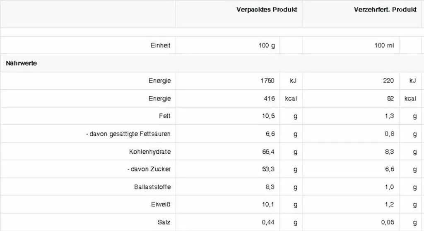Click the 100 ml unit cell
424x231 pixels.
pyautogui.click(x=384, y=45)
